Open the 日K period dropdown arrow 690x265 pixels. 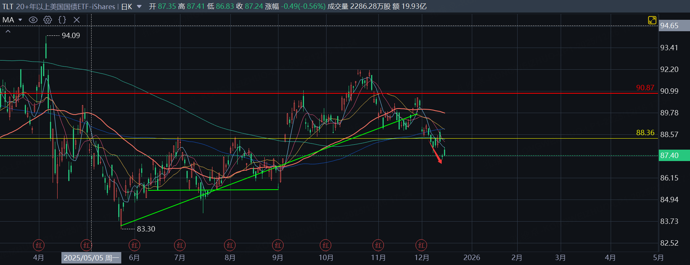(139, 6)
